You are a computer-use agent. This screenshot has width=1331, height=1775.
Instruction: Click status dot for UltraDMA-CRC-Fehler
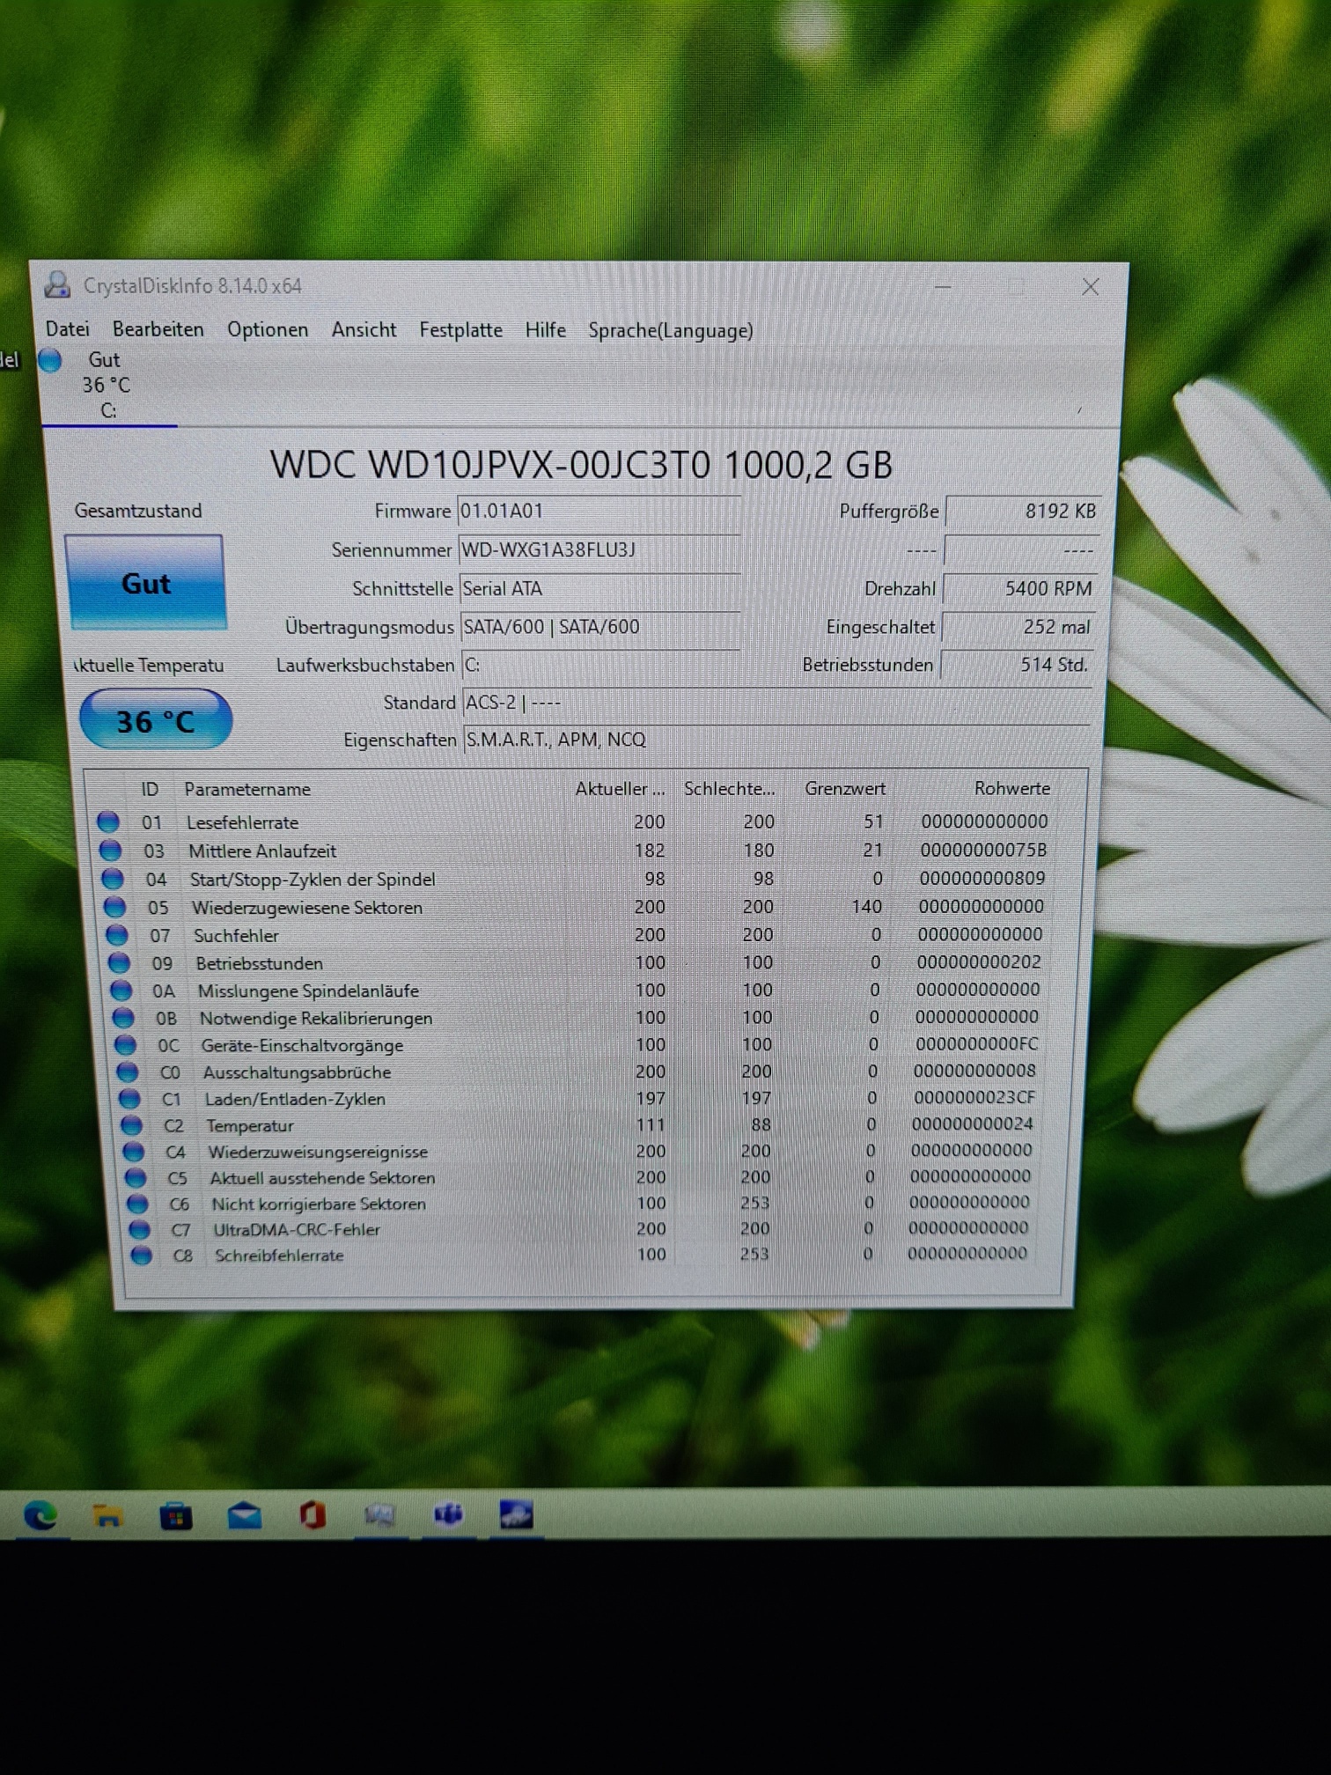click(x=138, y=1228)
